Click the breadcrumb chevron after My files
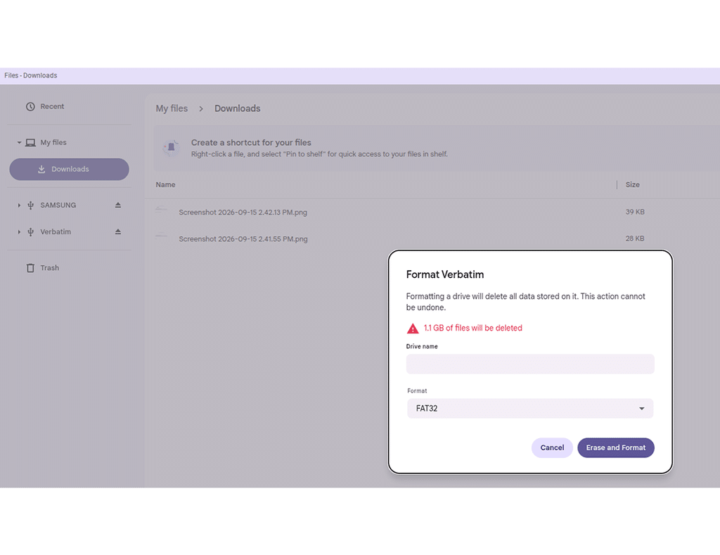720x555 pixels. point(201,109)
